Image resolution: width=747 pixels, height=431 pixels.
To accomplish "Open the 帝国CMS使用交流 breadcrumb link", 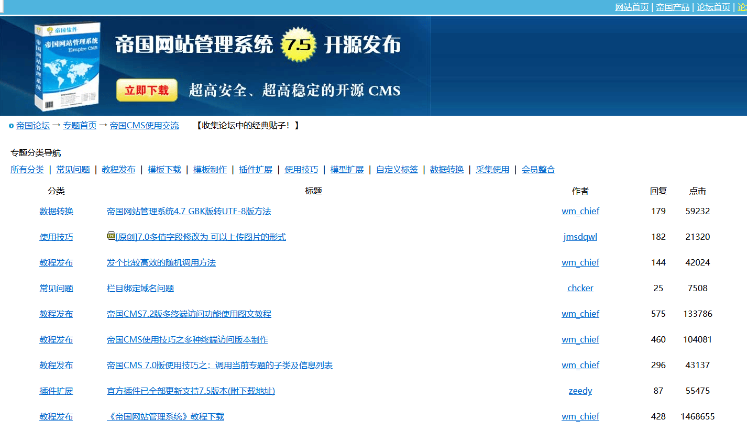I will pos(144,126).
